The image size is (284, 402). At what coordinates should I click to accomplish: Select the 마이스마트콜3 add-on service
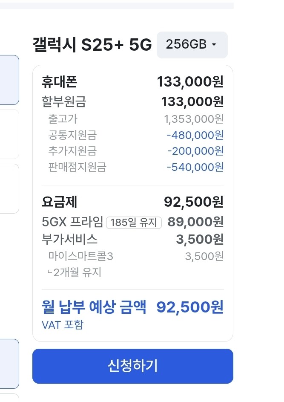tap(81, 256)
